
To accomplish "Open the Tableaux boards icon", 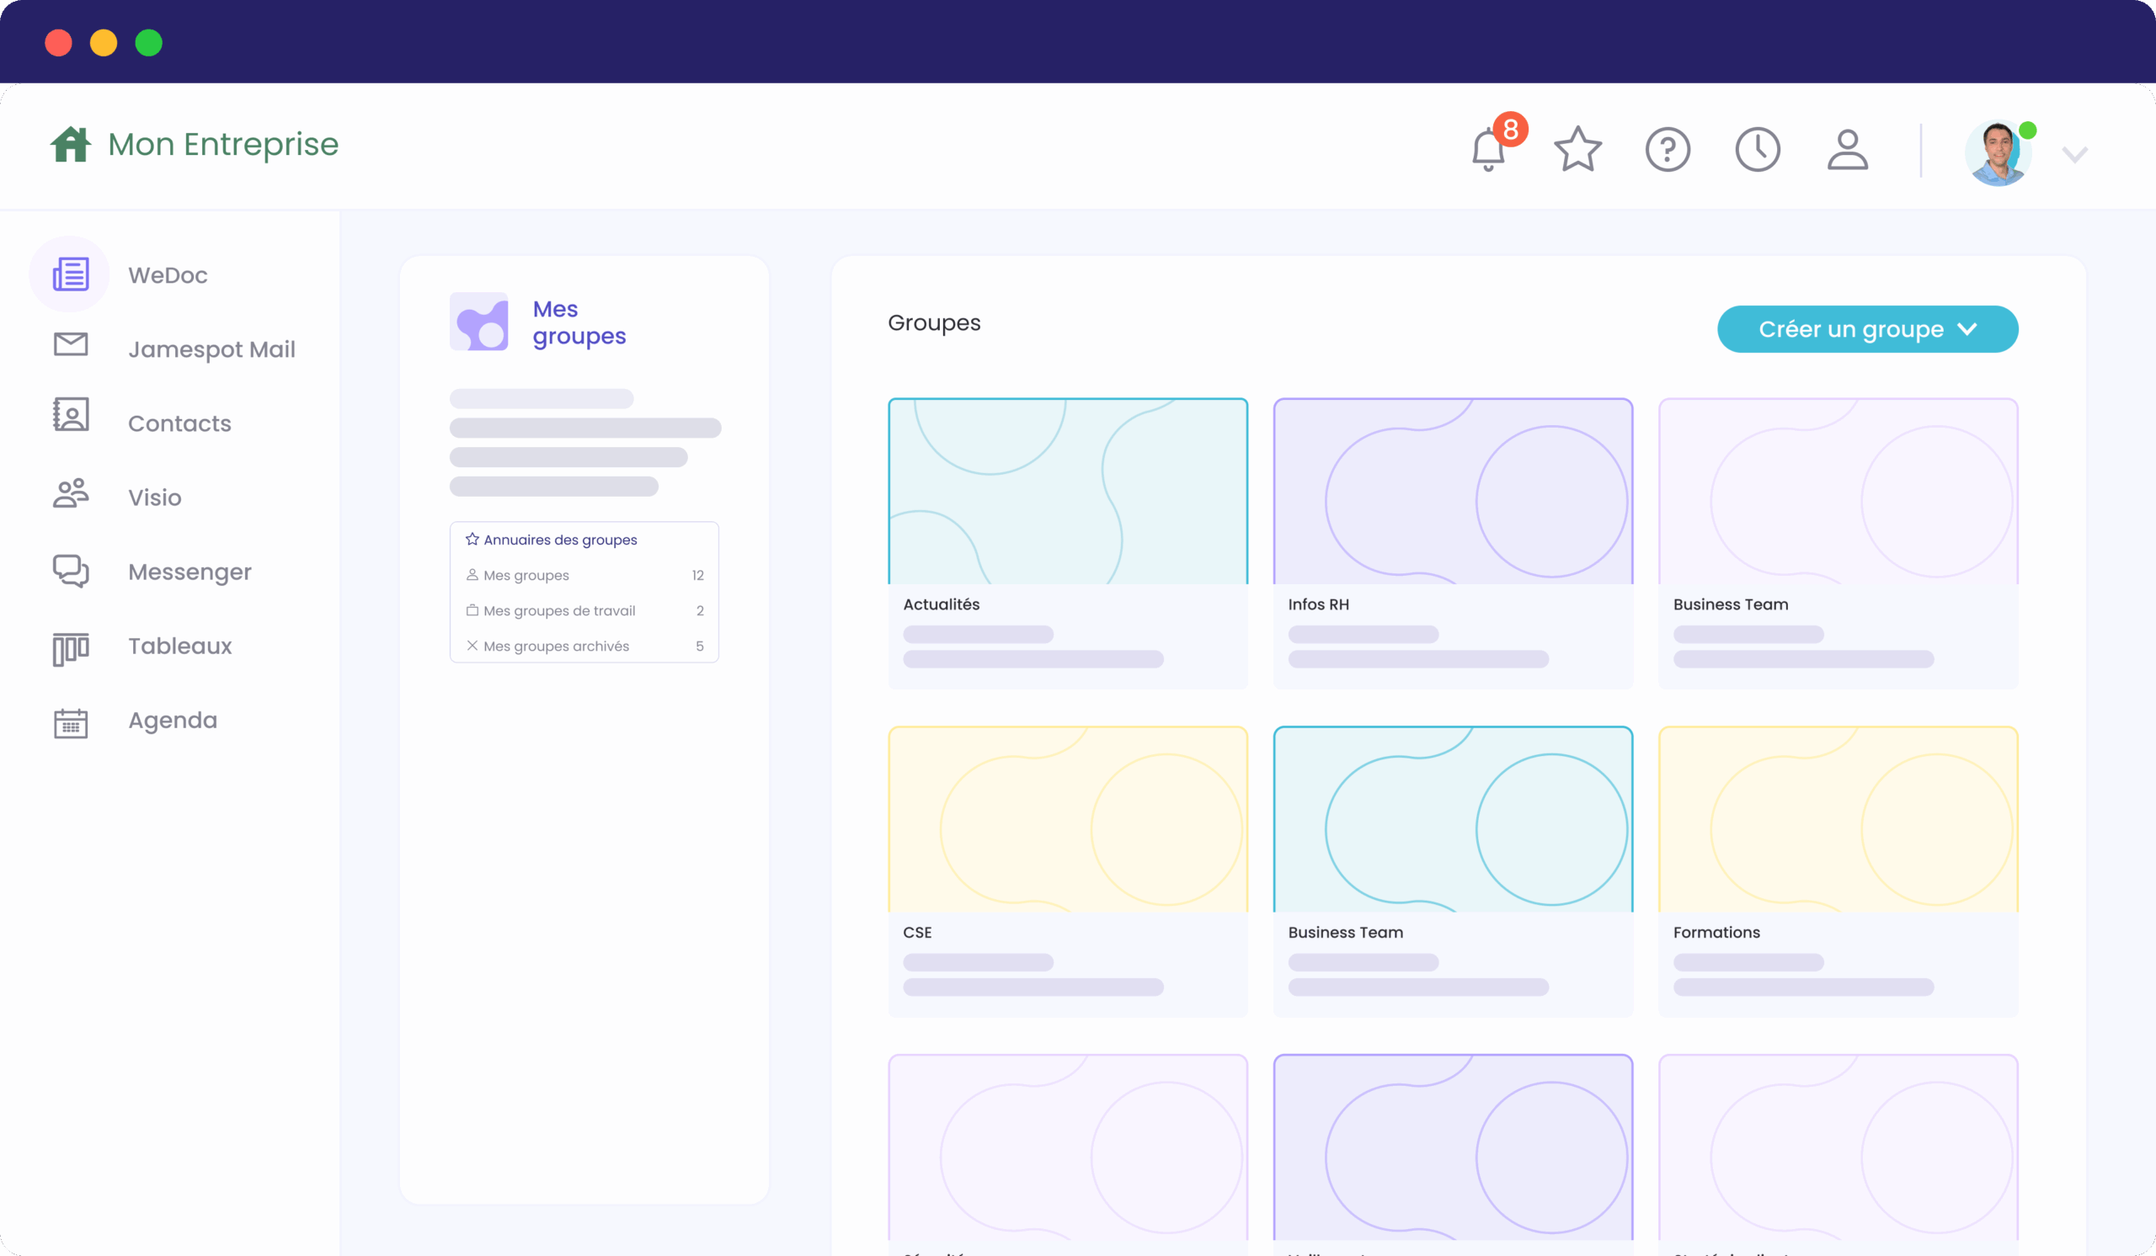I will (x=70, y=648).
